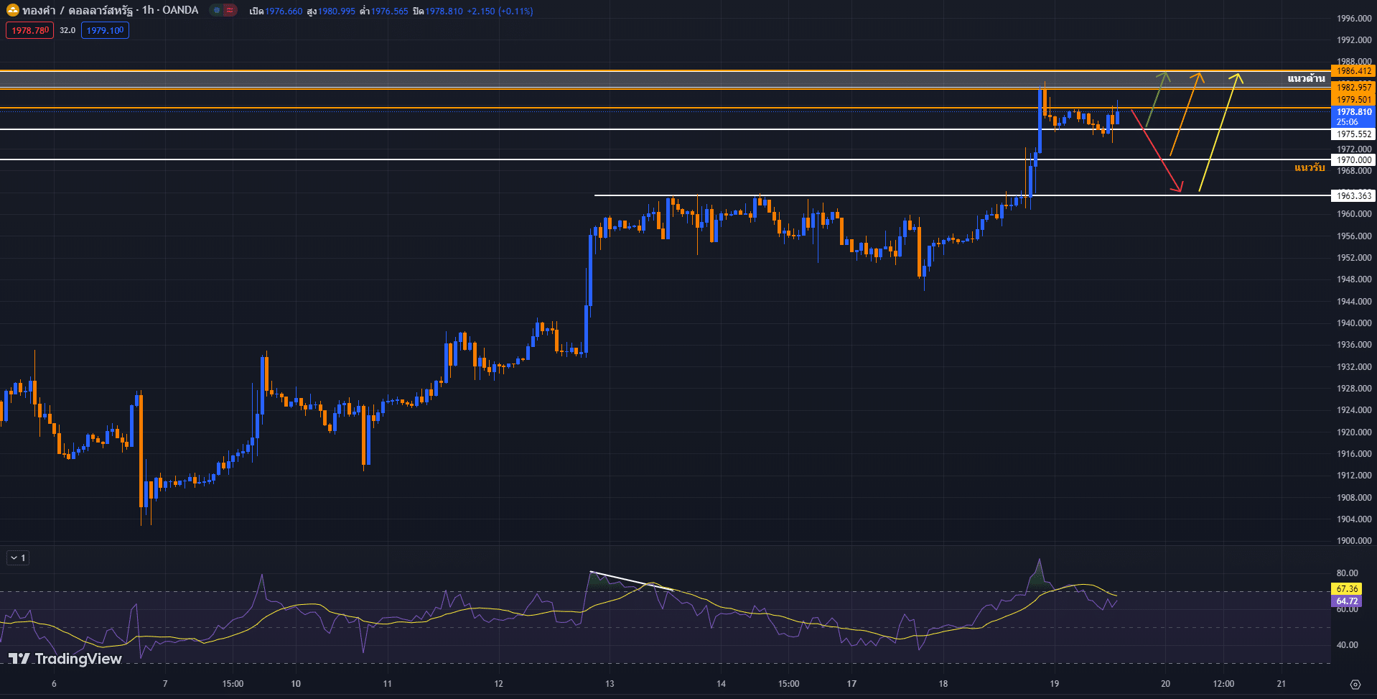Click the market status indicator icon next to OANDA
1377x699 pixels.
(216, 11)
